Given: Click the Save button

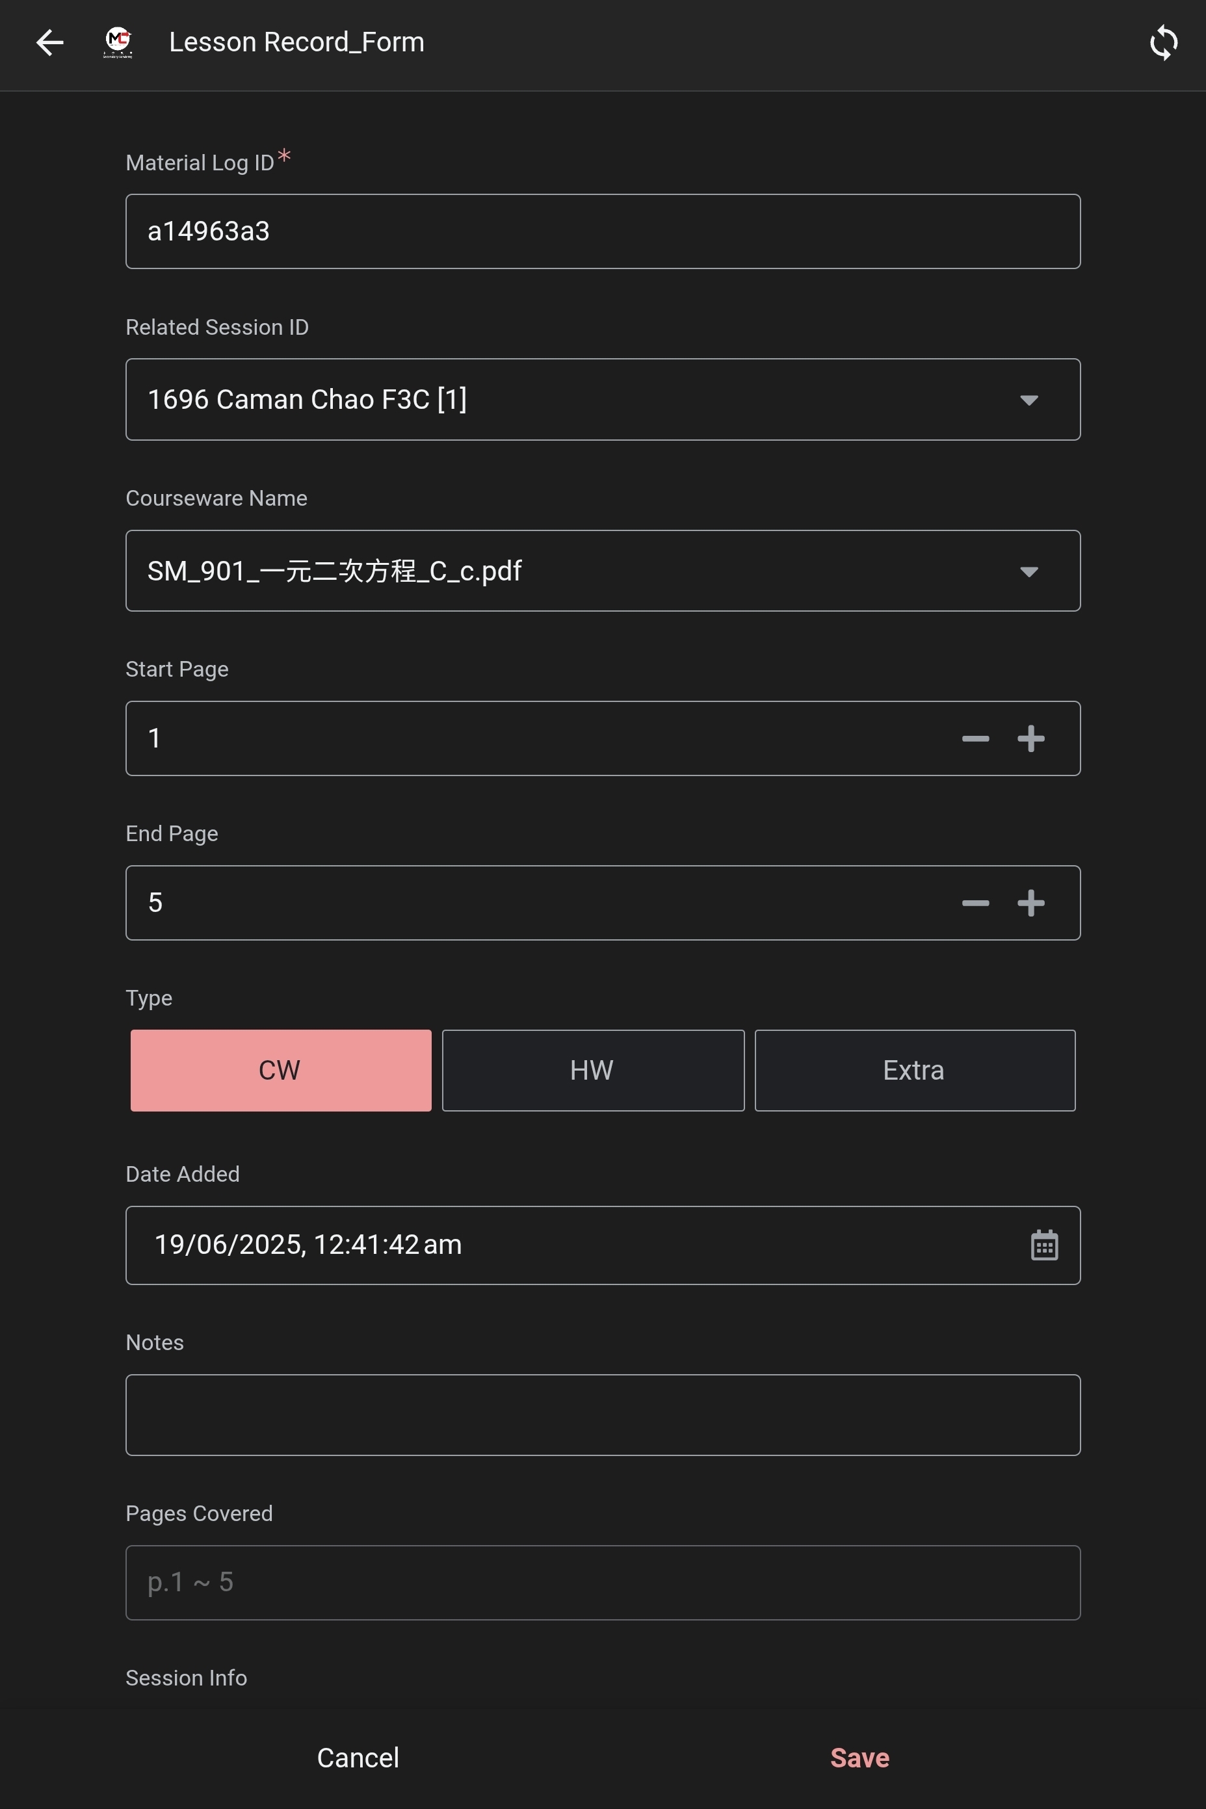Looking at the screenshot, I should point(859,1757).
